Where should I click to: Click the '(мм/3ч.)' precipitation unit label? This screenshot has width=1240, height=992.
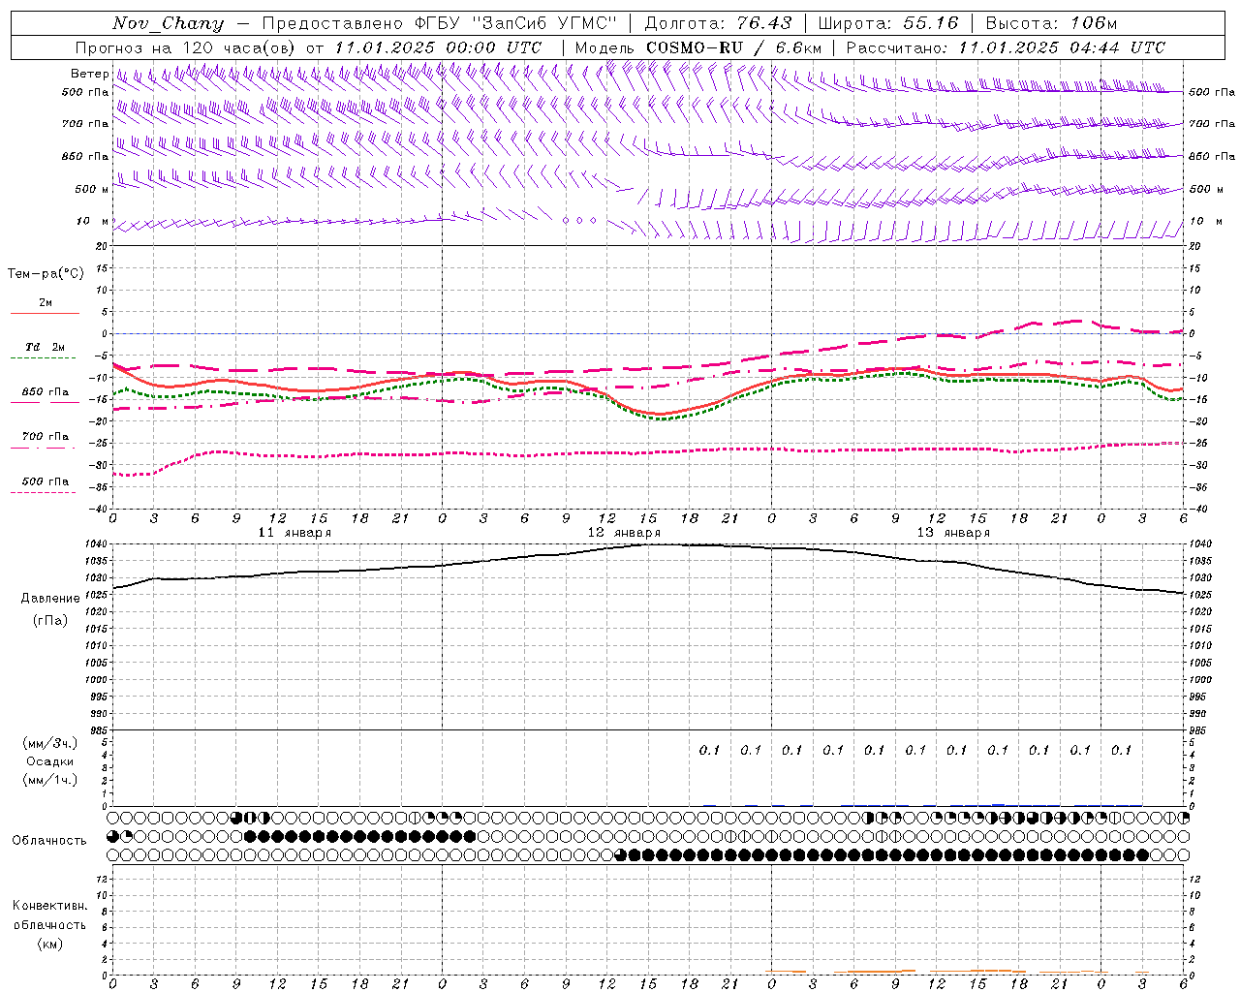(50, 743)
